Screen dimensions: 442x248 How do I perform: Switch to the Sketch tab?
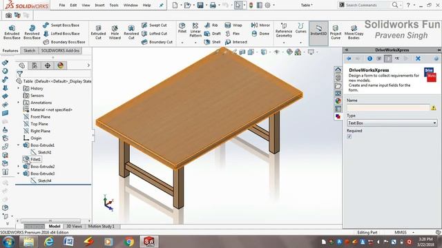[x=29, y=50]
